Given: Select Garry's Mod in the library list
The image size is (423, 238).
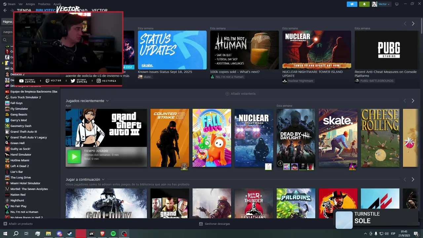Looking at the screenshot, I should 19,120.
